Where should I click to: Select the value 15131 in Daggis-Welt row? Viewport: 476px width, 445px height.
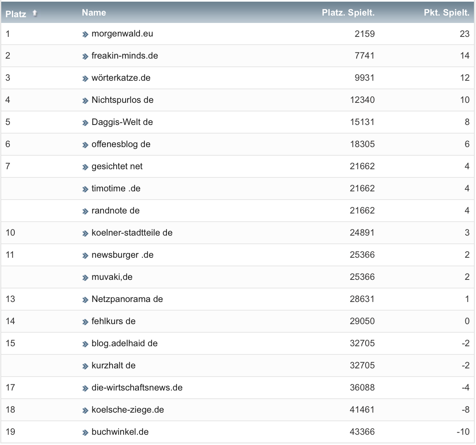pyautogui.click(x=362, y=122)
